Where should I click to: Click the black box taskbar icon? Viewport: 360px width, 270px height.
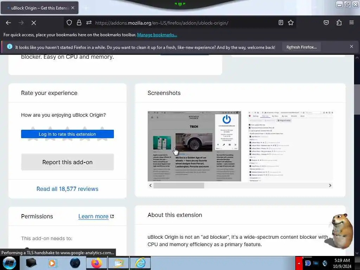[x=31, y=263]
